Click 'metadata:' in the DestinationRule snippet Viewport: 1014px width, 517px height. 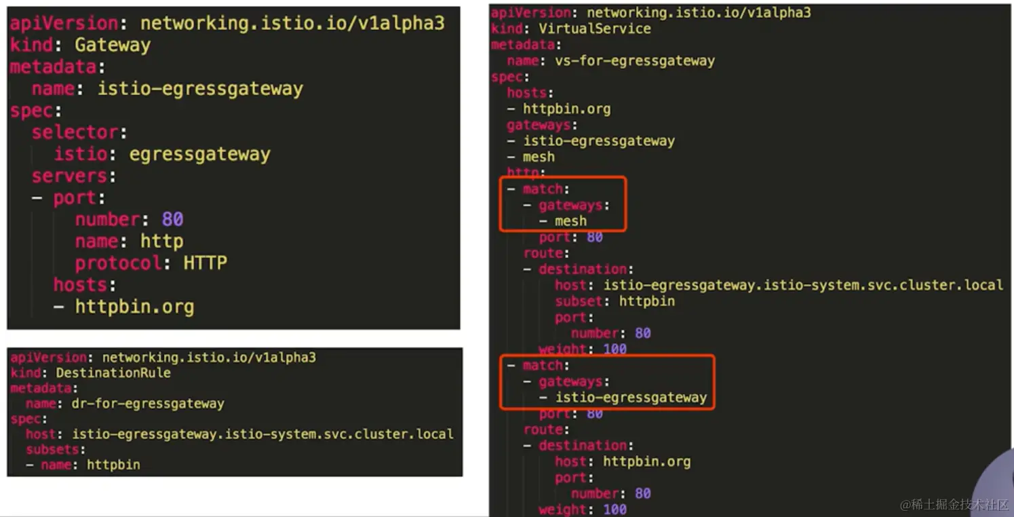(44, 389)
